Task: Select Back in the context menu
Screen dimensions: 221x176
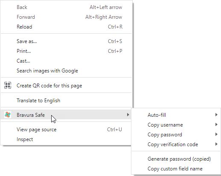Action: click(x=66, y=7)
